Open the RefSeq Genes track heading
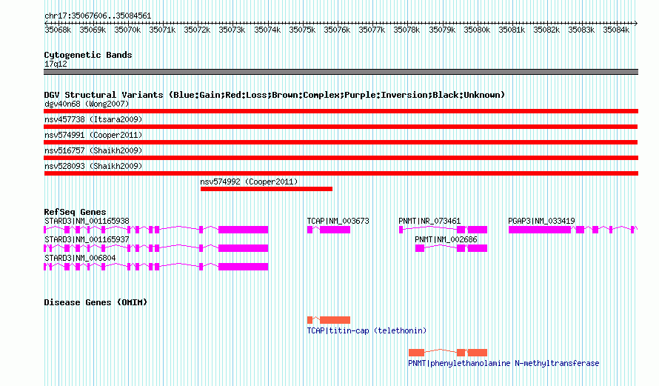659x386 pixels. click(x=75, y=212)
